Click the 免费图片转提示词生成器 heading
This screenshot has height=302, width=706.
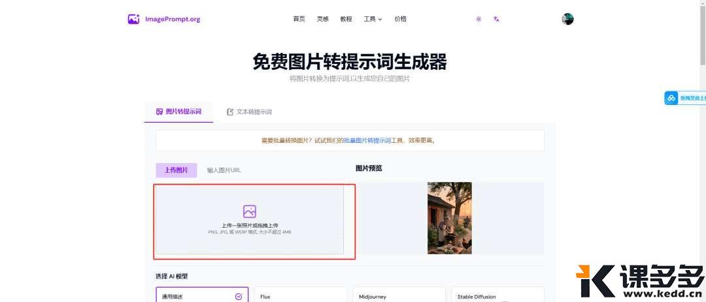(x=349, y=62)
